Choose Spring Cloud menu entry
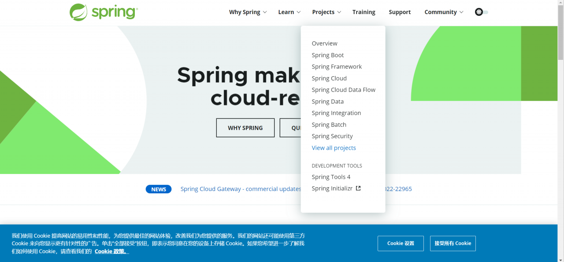The height and width of the screenshot is (262, 564). tap(329, 78)
